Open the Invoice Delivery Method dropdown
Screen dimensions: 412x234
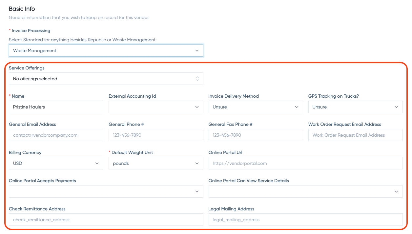[256, 107]
